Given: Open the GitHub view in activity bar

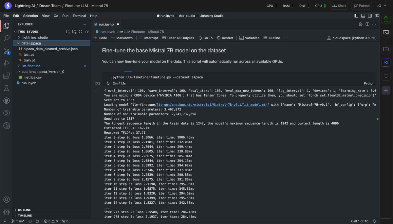Looking at the screenshot, I should [6, 101].
